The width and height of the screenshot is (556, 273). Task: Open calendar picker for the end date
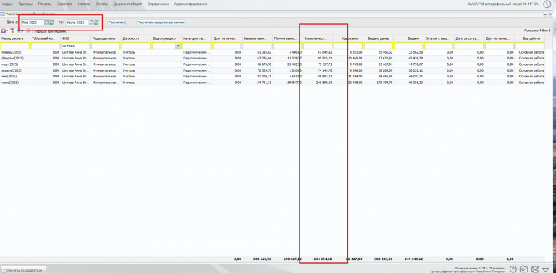(x=91, y=22)
